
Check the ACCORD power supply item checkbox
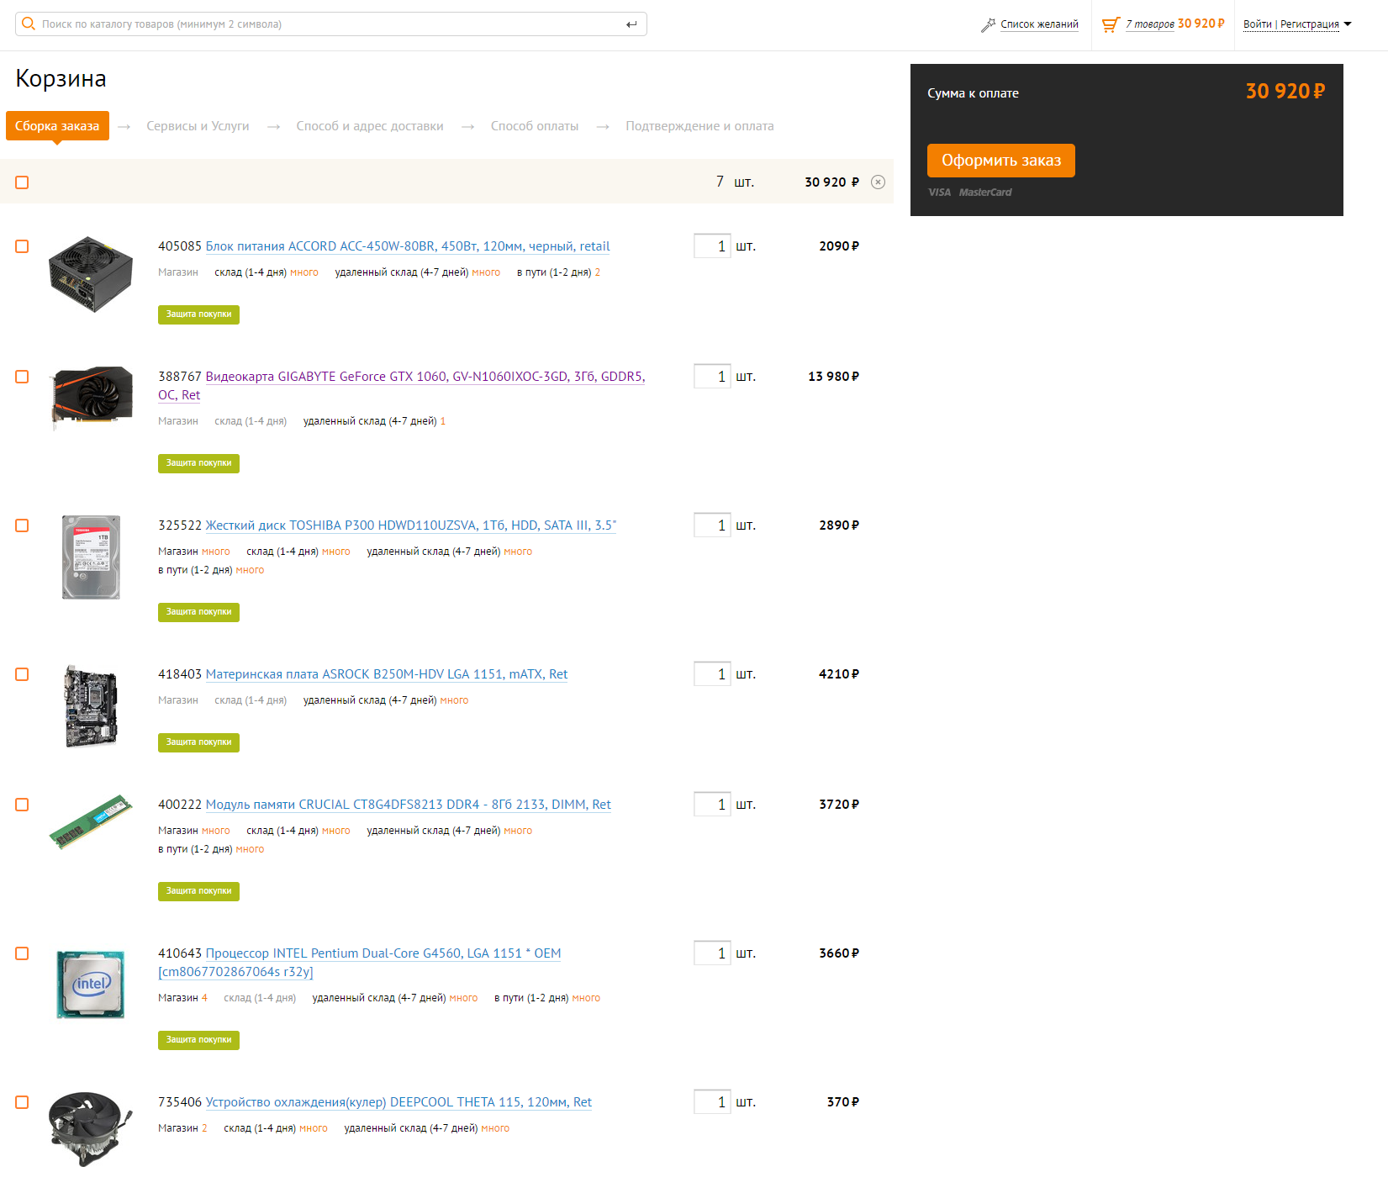coord(22,246)
